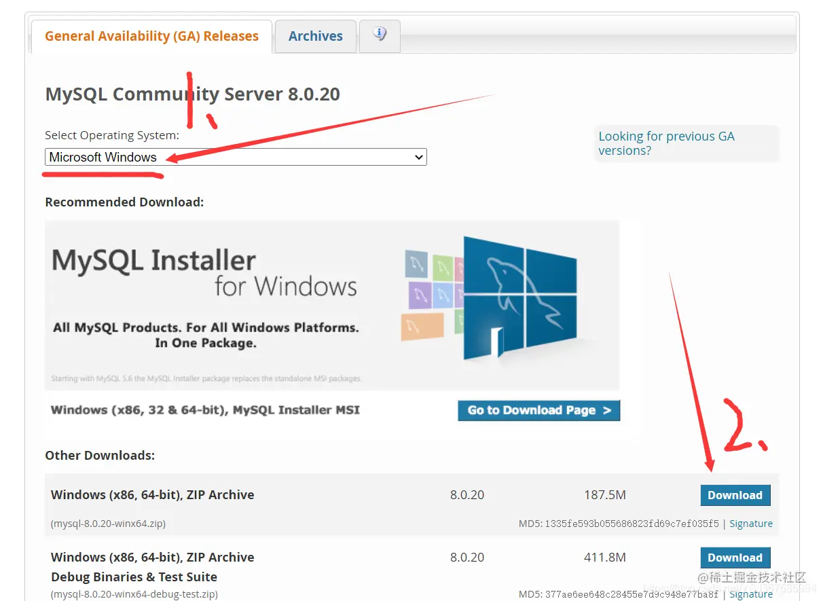The width and height of the screenshot is (823, 601).
Task: Open the General Availability (GA) Releases tab
Action: 151,37
